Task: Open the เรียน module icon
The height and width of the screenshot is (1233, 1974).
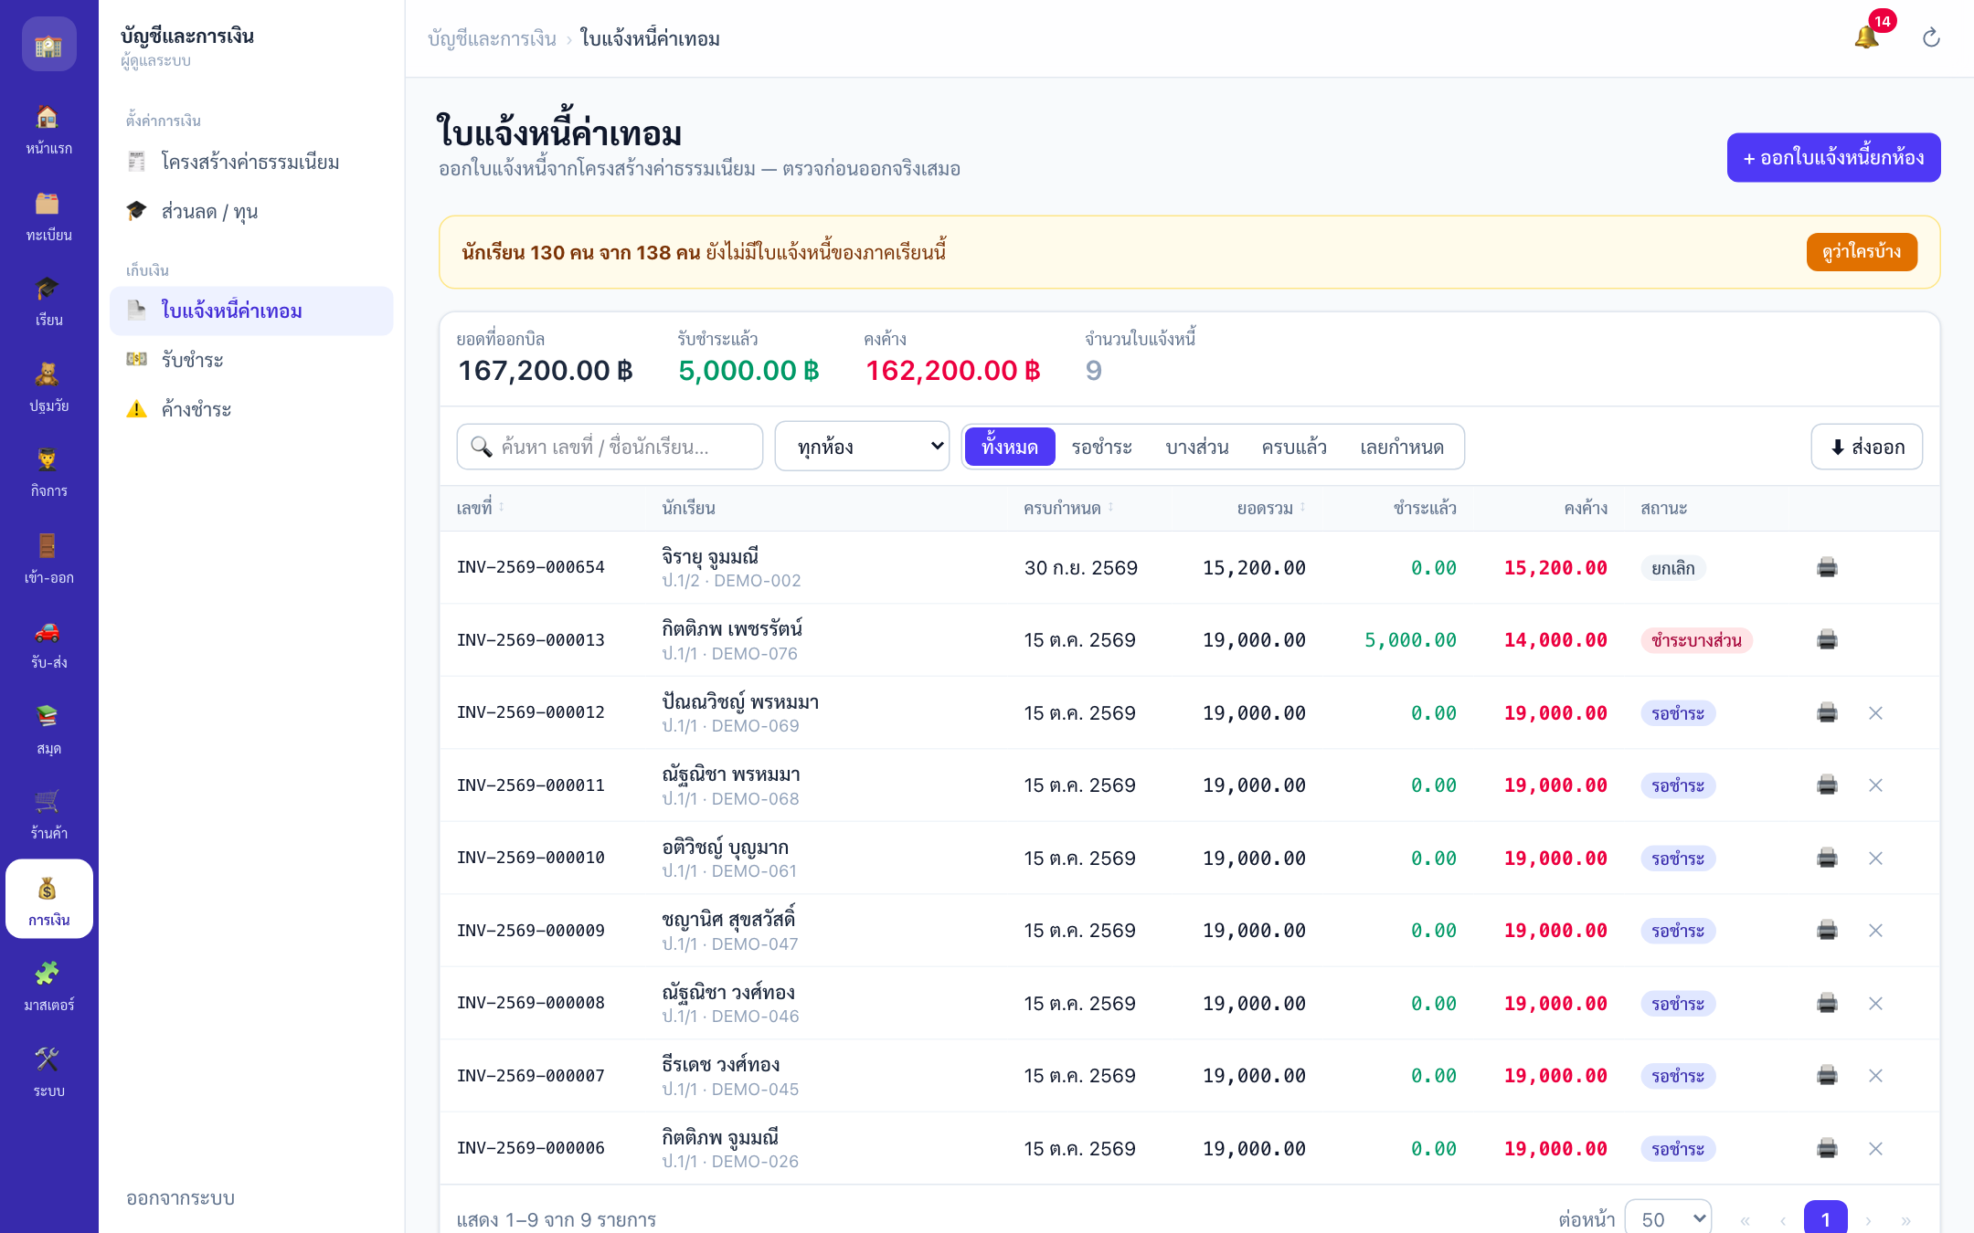Action: coord(49,301)
